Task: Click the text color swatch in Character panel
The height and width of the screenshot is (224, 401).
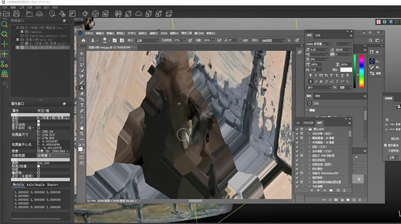Action: (346, 70)
